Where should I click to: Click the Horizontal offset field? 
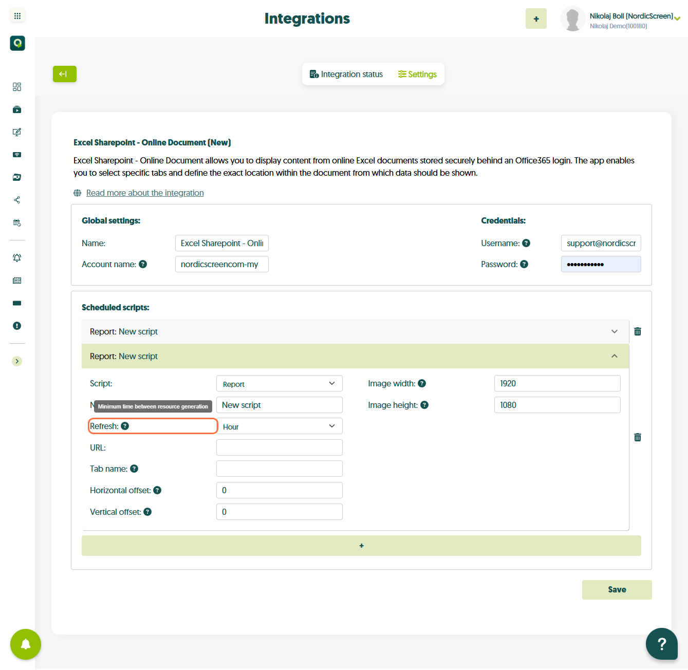[x=280, y=490]
